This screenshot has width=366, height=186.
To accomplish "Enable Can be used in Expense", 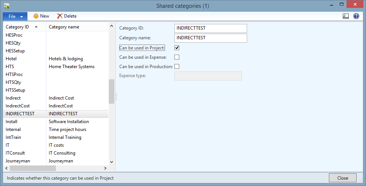I will pyautogui.click(x=177, y=57).
